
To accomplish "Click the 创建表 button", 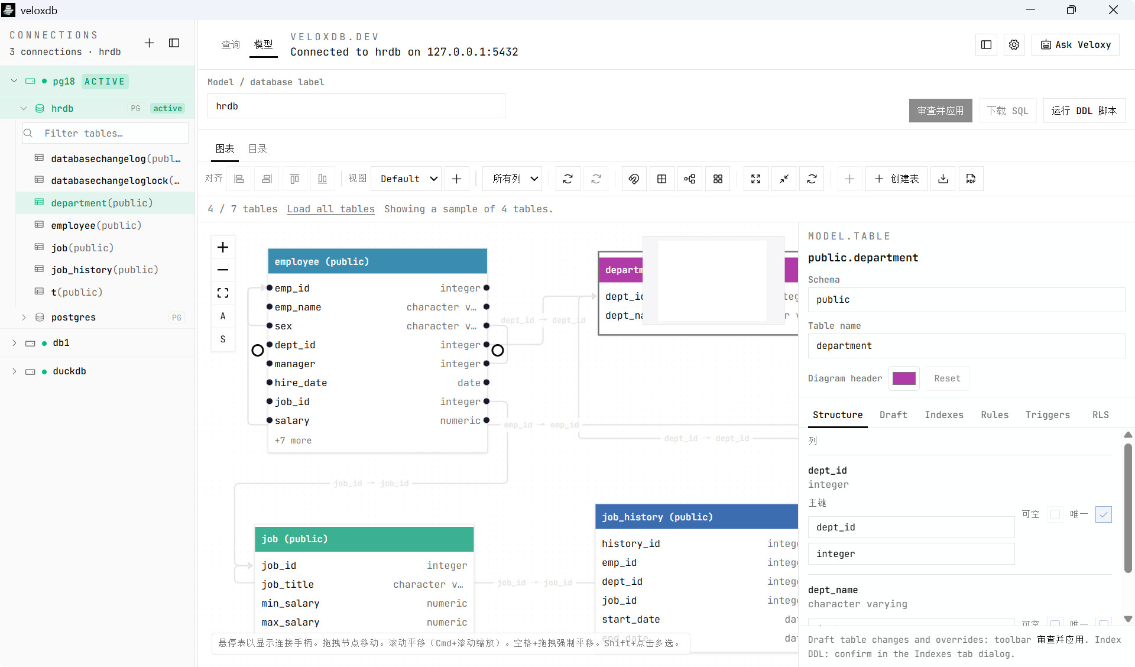I will (897, 179).
